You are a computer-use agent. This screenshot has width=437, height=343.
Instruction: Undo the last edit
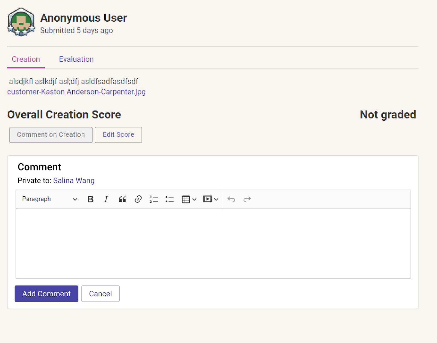point(231,199)
